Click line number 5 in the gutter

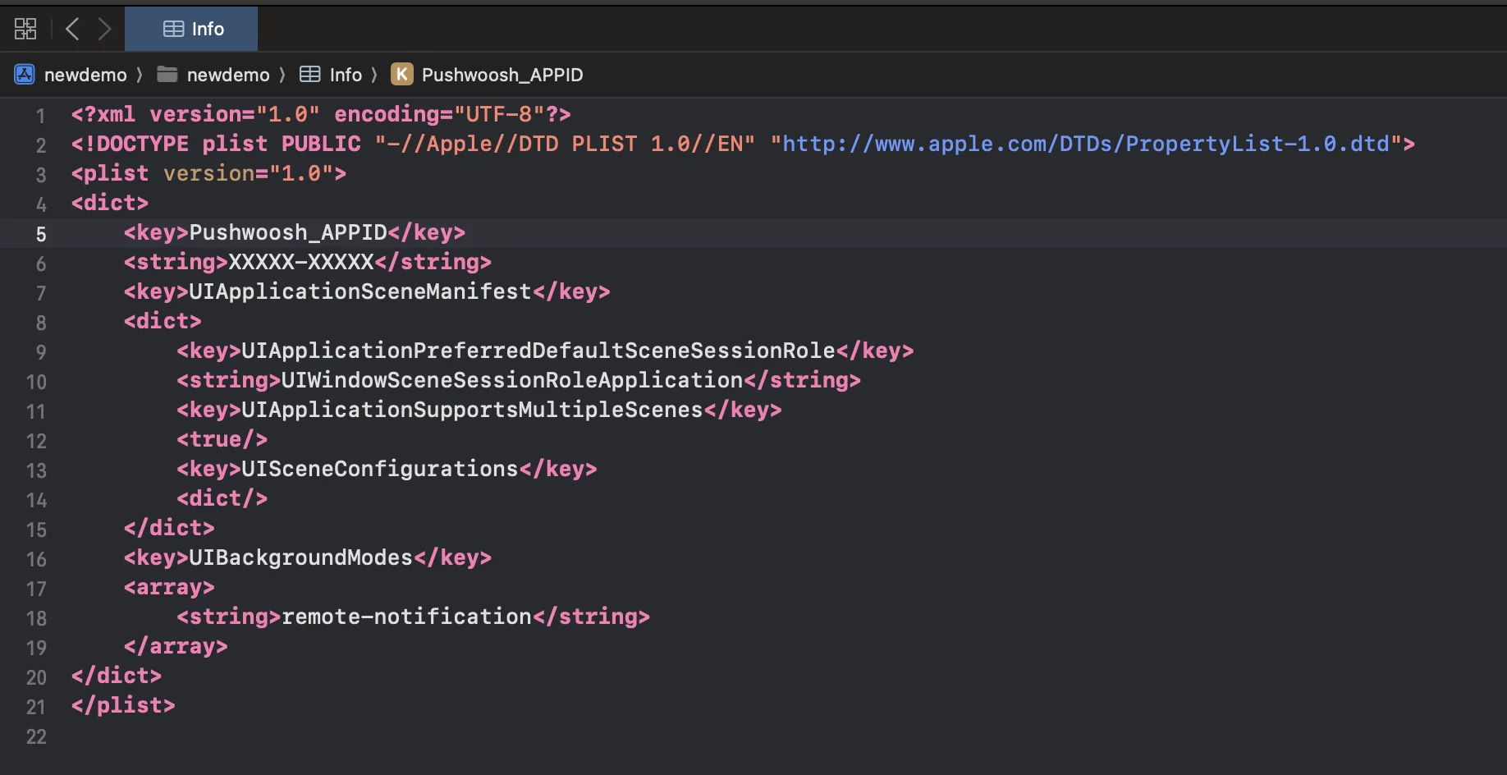pyautogui.click(x=40, y=234)
